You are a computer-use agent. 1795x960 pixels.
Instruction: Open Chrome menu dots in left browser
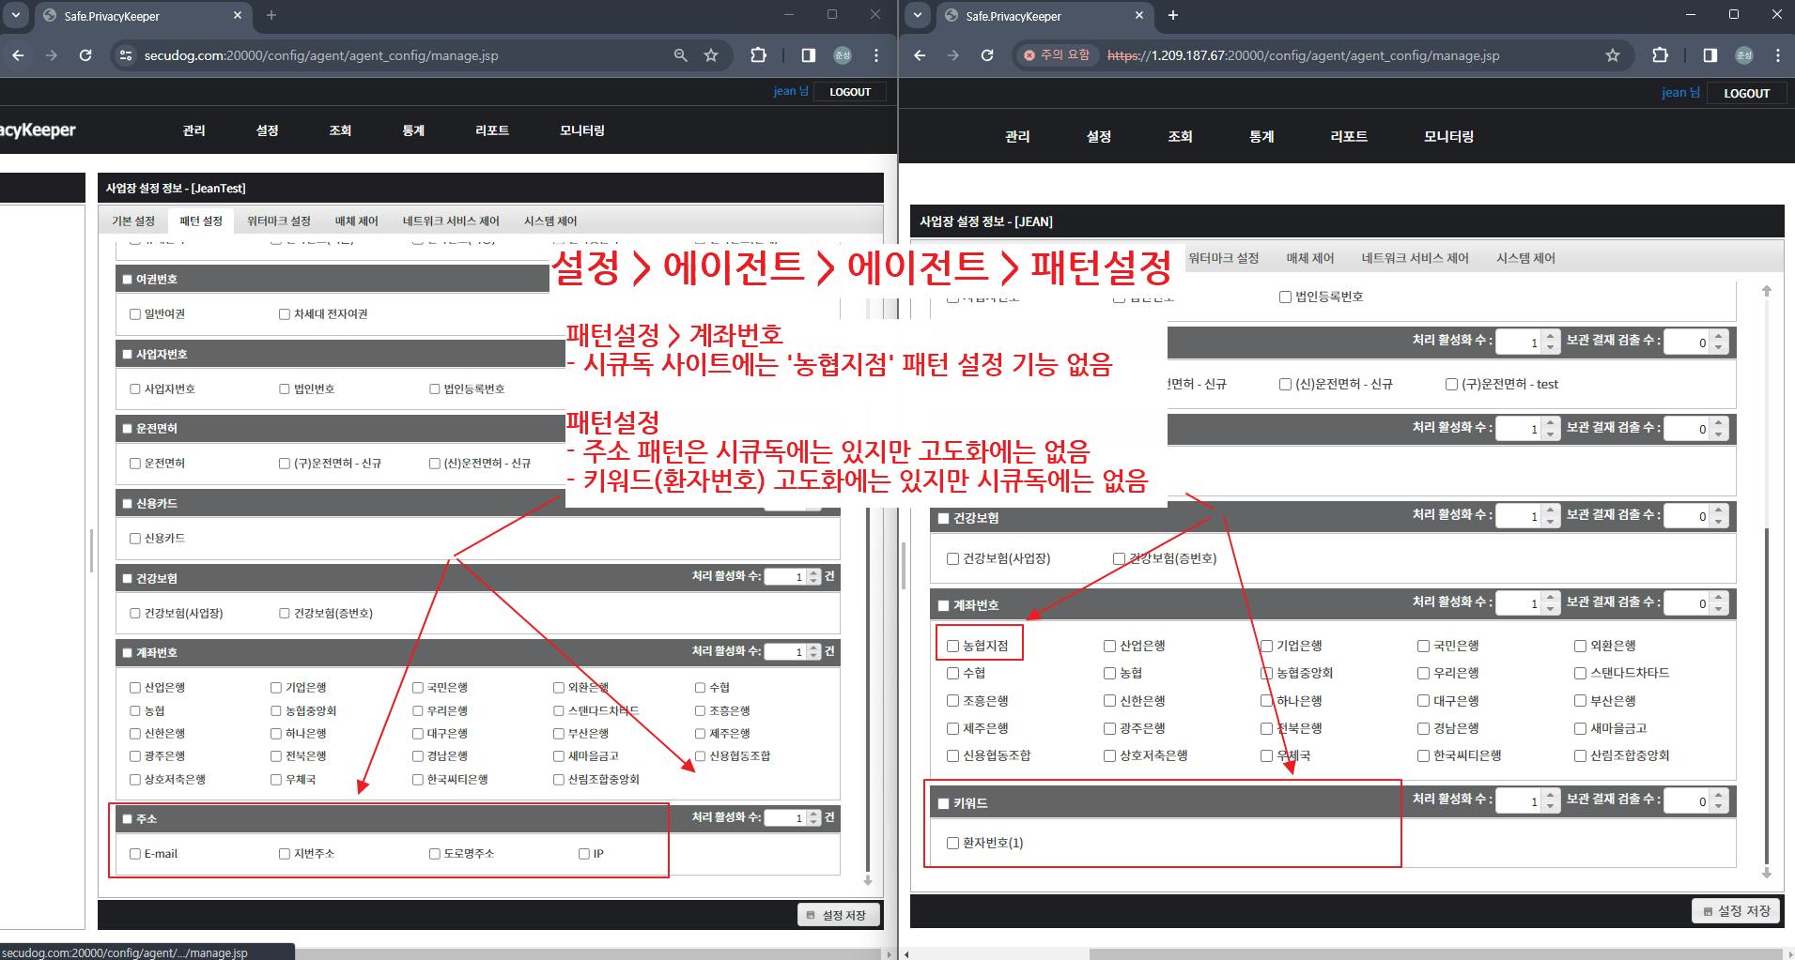click(x=876, y=55)
